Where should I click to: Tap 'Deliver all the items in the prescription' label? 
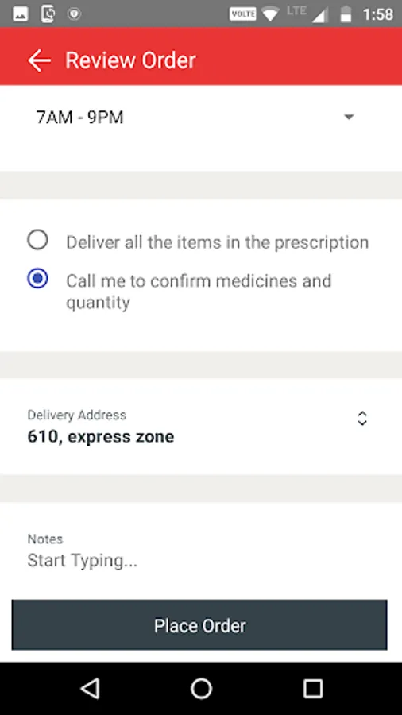point(218,242)
